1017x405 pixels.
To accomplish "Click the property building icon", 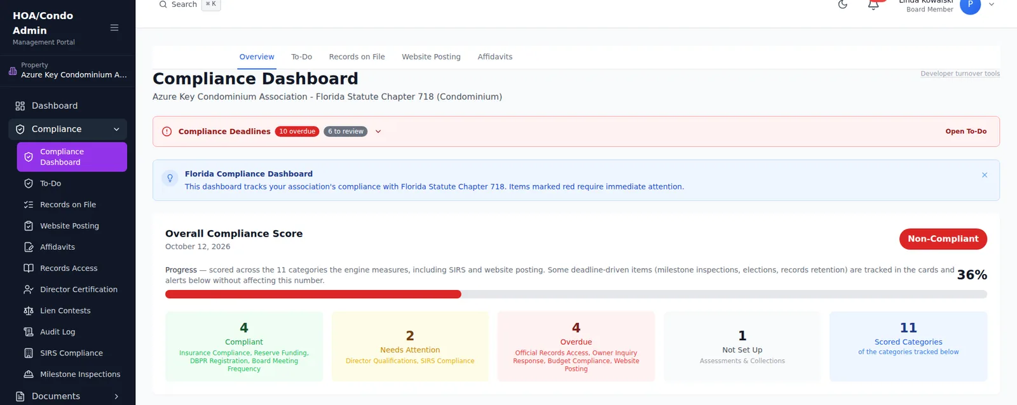I will pyautogui.click(x=13, y=71).
